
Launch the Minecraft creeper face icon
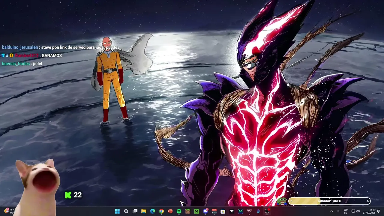[196, 211]
